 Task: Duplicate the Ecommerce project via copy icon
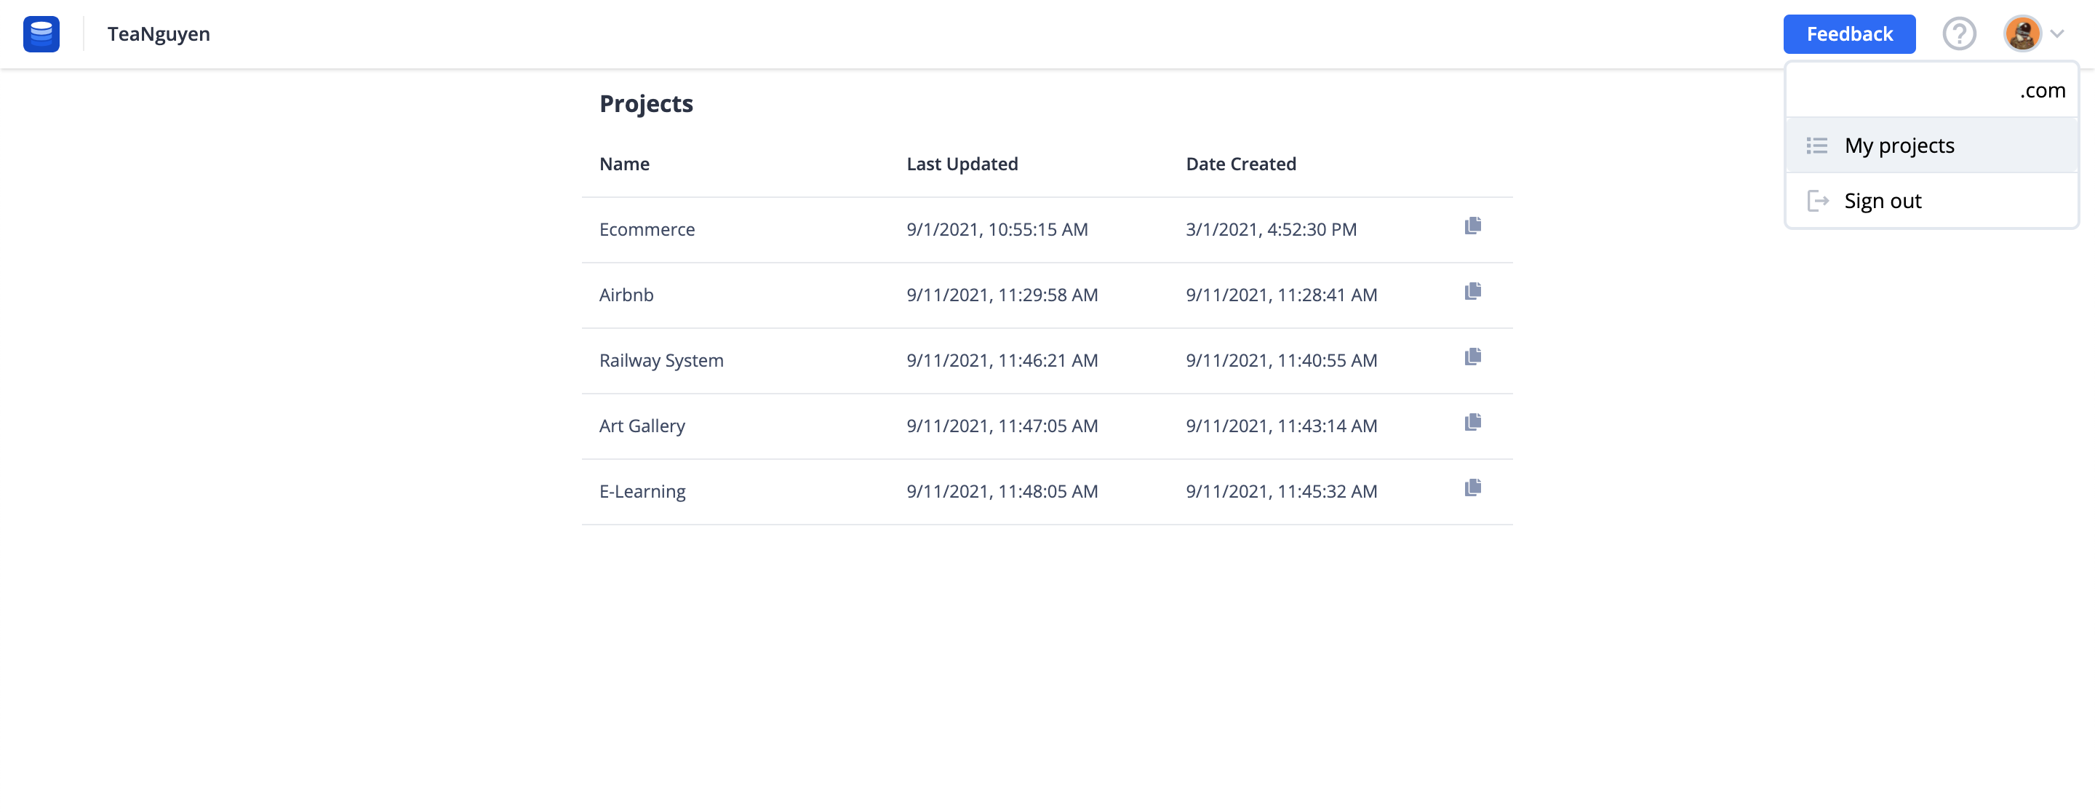[1472, 226]
